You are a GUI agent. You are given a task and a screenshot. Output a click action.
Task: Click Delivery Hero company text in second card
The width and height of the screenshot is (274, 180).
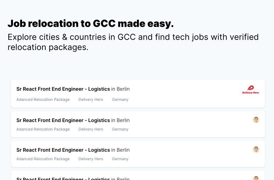[x=91, y=129]
